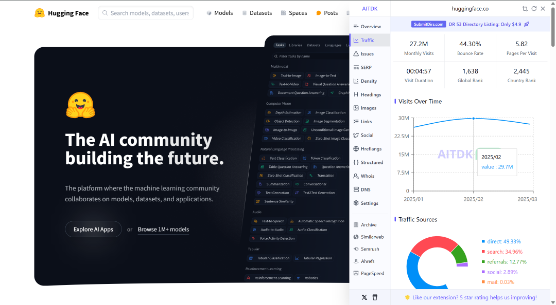This screenshot has width=556, height=305.
Task: Toggle the search traffic legend entry
Action: pyautogui.click(x=502, y=252)
